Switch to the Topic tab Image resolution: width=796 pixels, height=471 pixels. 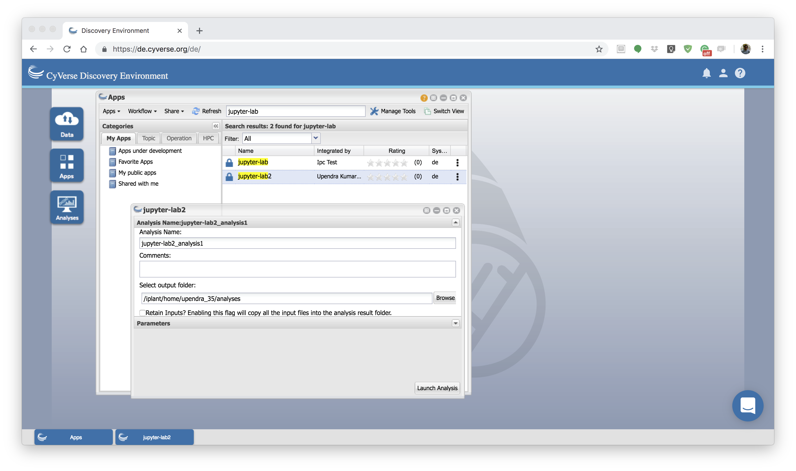coord(148,138)
